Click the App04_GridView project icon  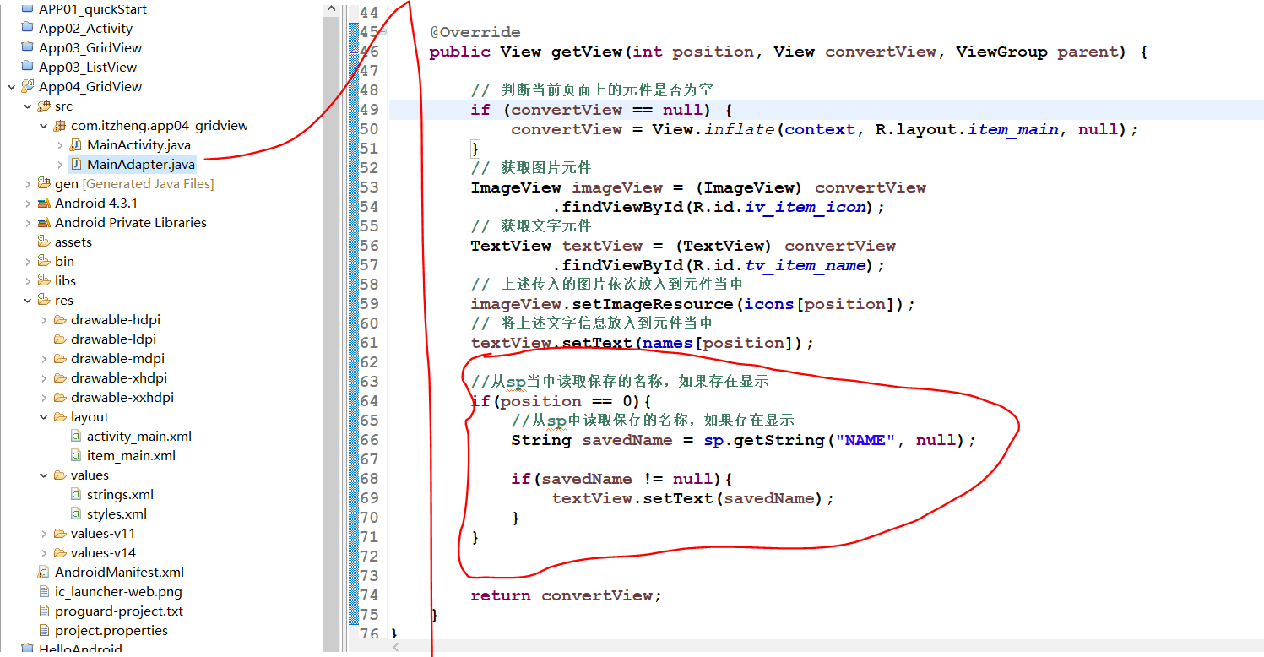[28, 87]
